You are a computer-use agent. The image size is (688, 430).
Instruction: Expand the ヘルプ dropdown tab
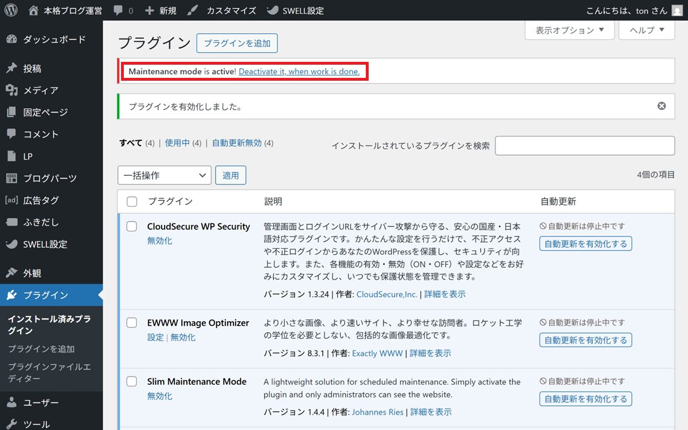[647, 30]
